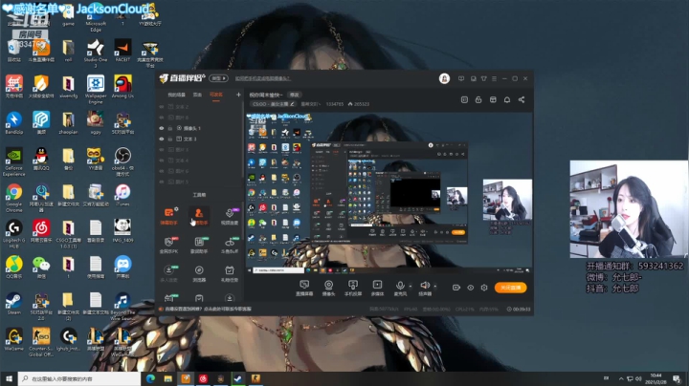
Task: Open the user avatar profile
Action: [x=444, y=78]
